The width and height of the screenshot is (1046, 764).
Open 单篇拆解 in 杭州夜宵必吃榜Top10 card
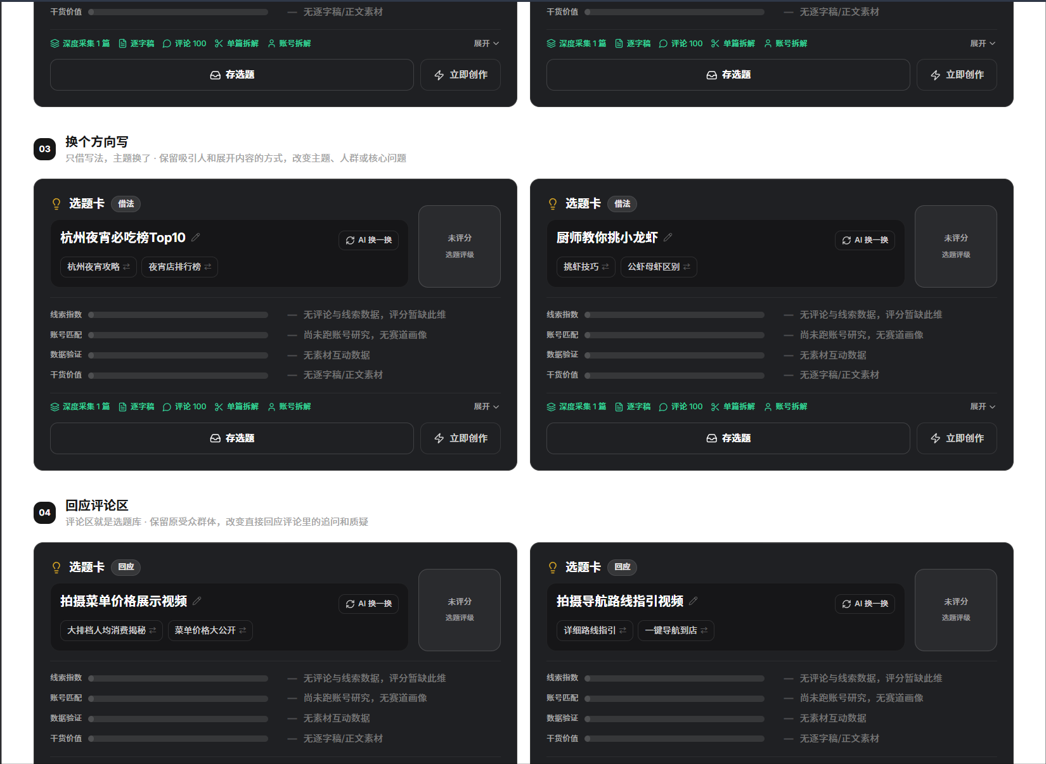(236, 407)
